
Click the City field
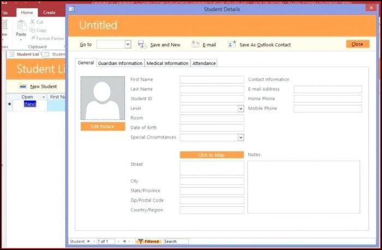click(x=212, y=181)
